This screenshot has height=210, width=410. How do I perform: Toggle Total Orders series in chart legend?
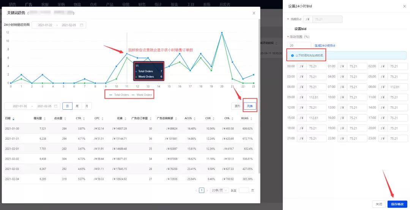click(x=119, y=95)
